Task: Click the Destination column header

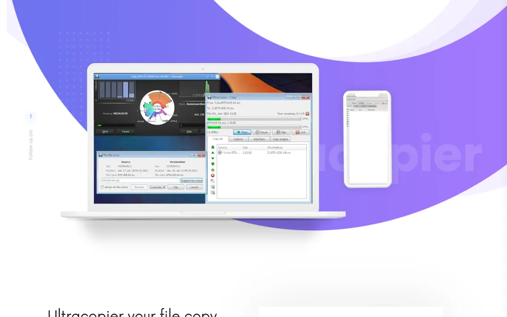Action: tap(286, 147)
